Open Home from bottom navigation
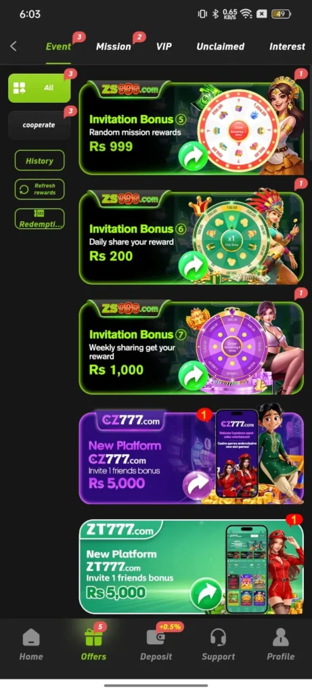The height and width of the screenshot is (693, 312). click(31, 638)
